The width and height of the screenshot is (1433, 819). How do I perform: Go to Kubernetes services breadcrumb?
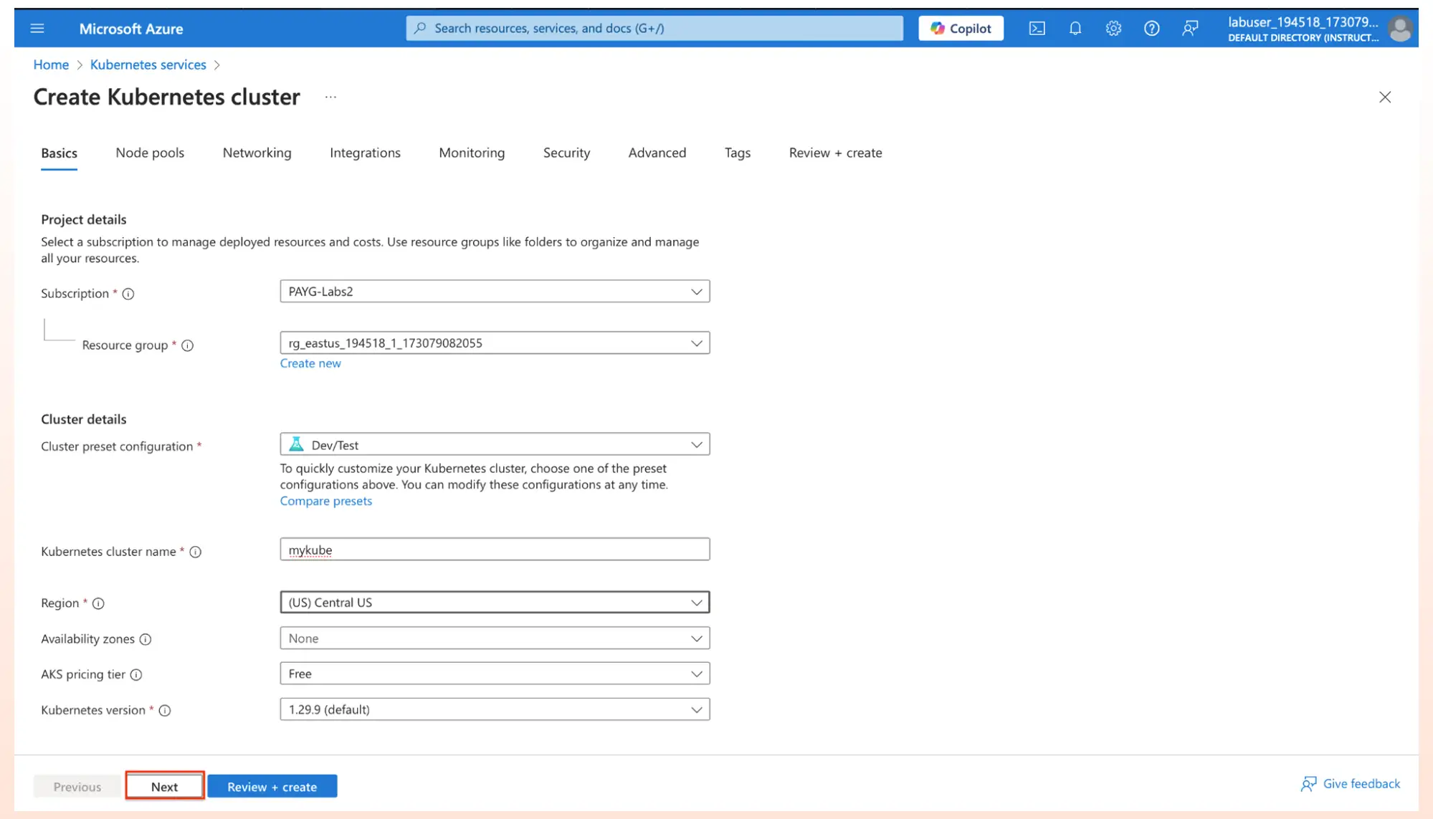(x=148, y=64)
